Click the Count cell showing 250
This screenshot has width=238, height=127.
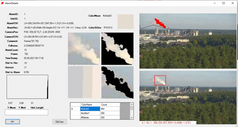tap(110, 117)
